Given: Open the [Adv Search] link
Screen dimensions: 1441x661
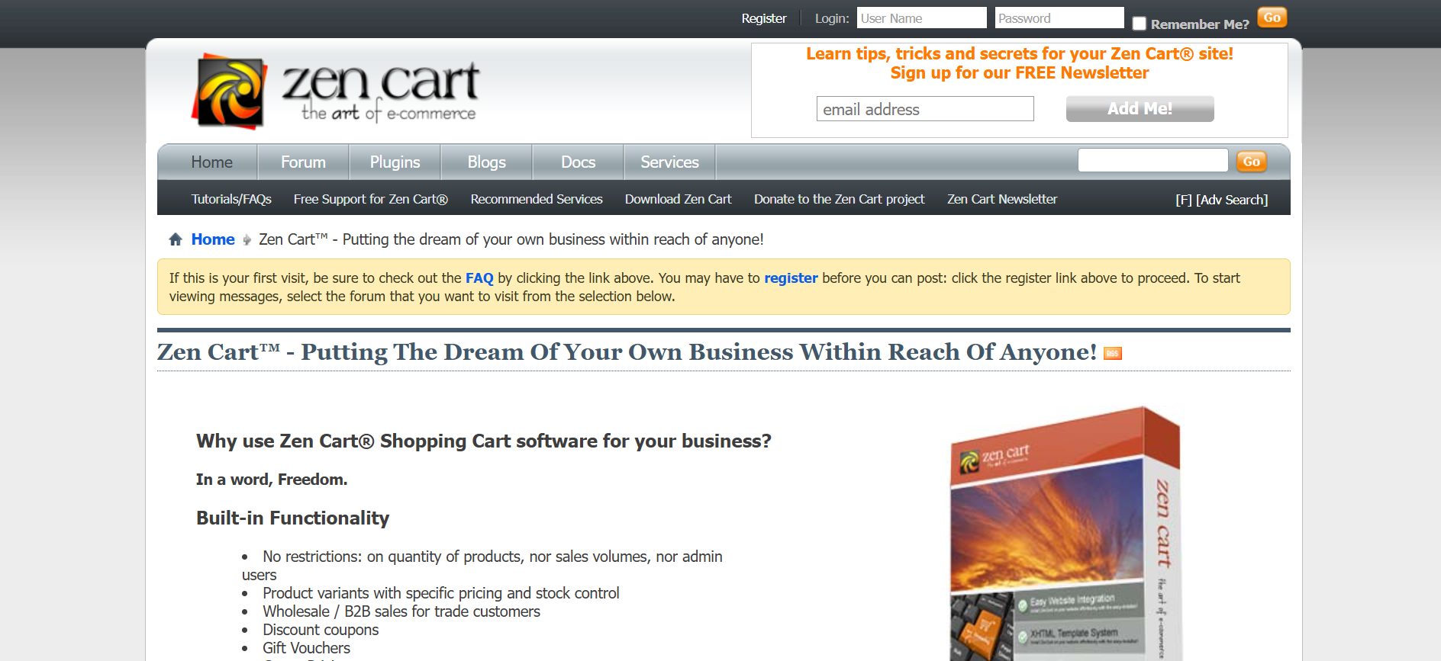Looking at the screenshot, I should [x=1232, y=200].
